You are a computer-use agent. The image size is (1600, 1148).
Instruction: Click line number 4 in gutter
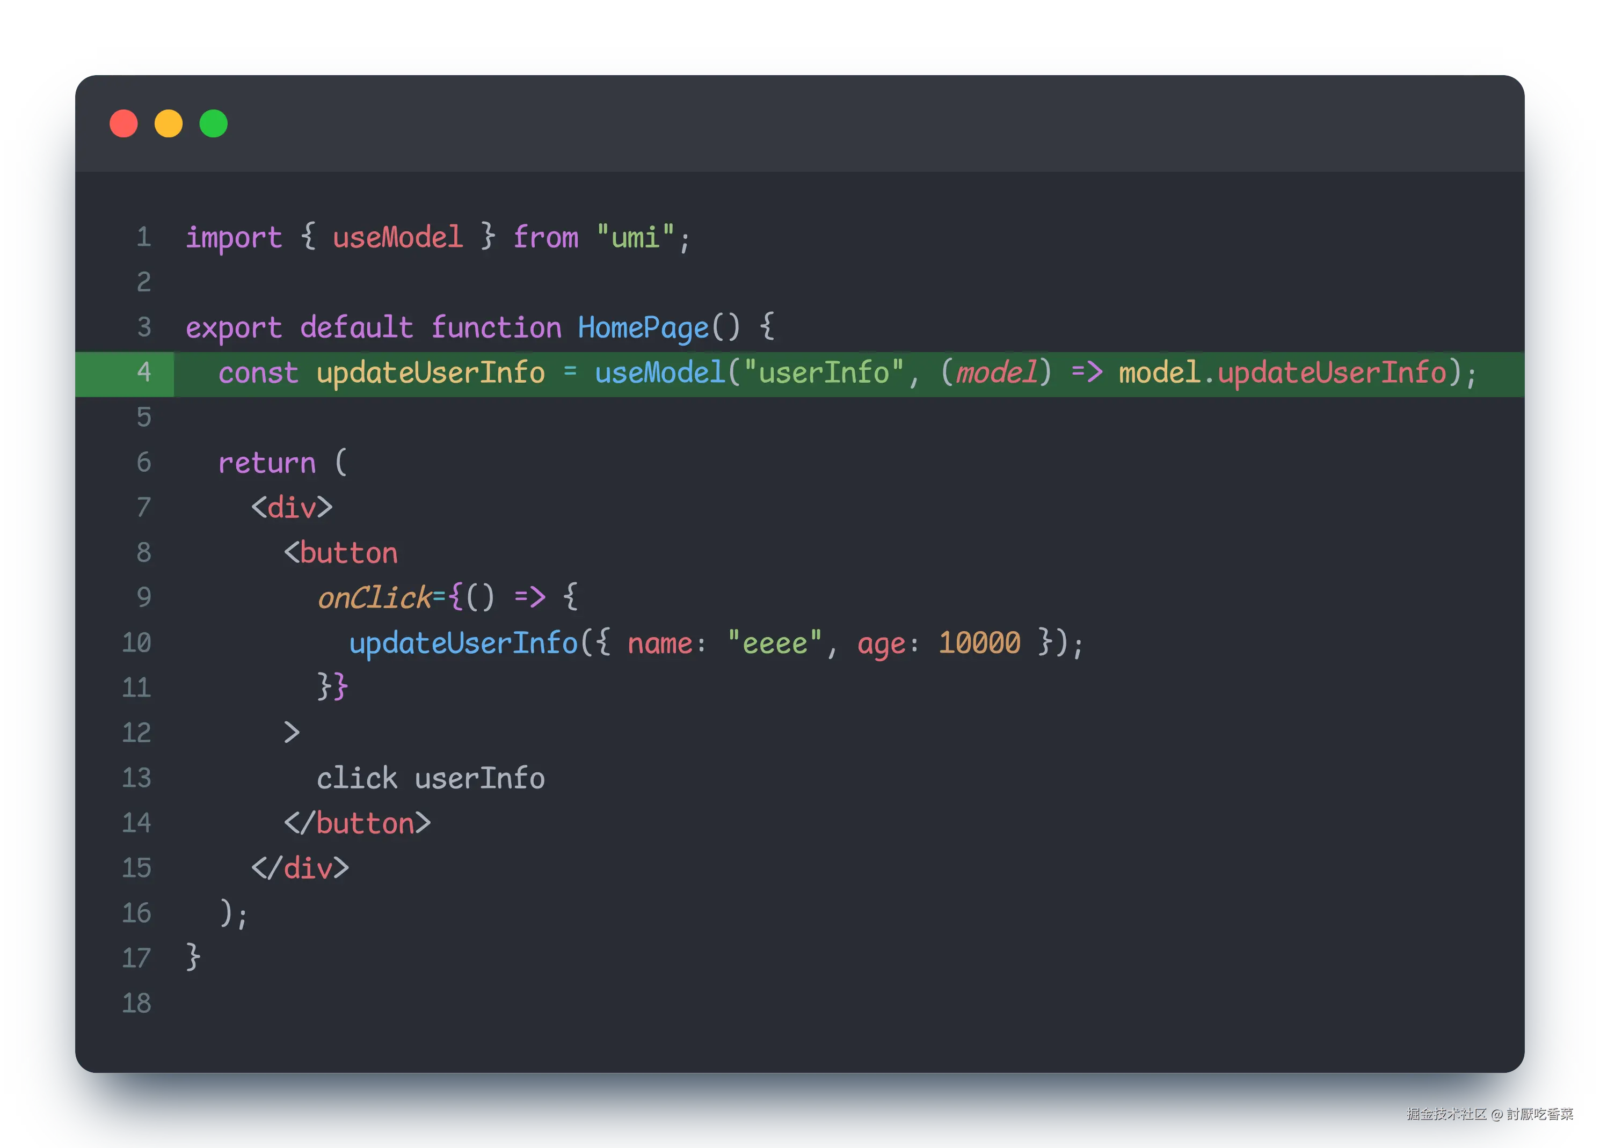point(144,371)
